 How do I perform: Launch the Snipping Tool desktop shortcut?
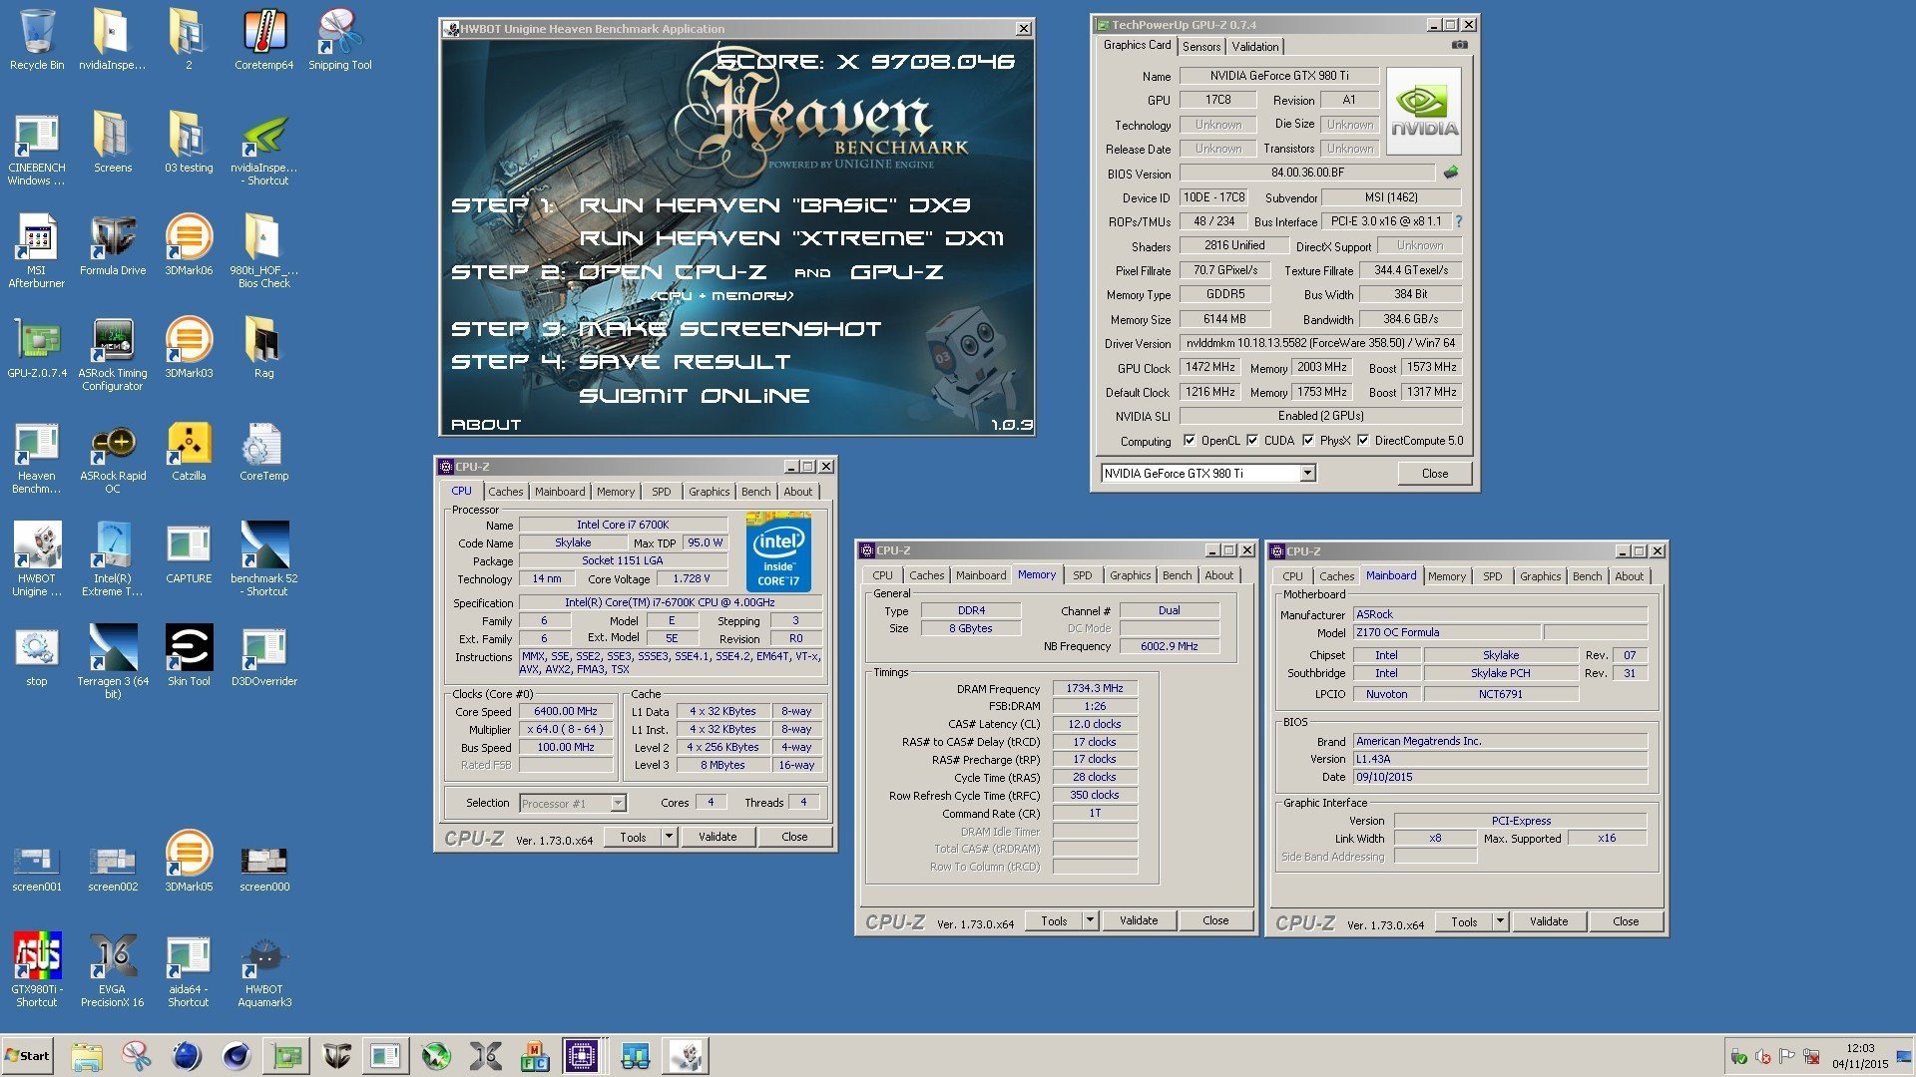coord(340,40)
